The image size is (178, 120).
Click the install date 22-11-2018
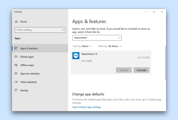[x=144, y=57]
